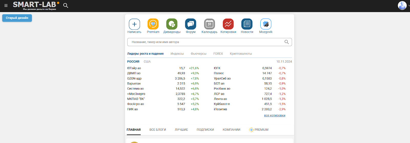Open the Форум chat icon
Image resolution: width=410 pixels, height=143 pixels.
click(x=191, y=24)
